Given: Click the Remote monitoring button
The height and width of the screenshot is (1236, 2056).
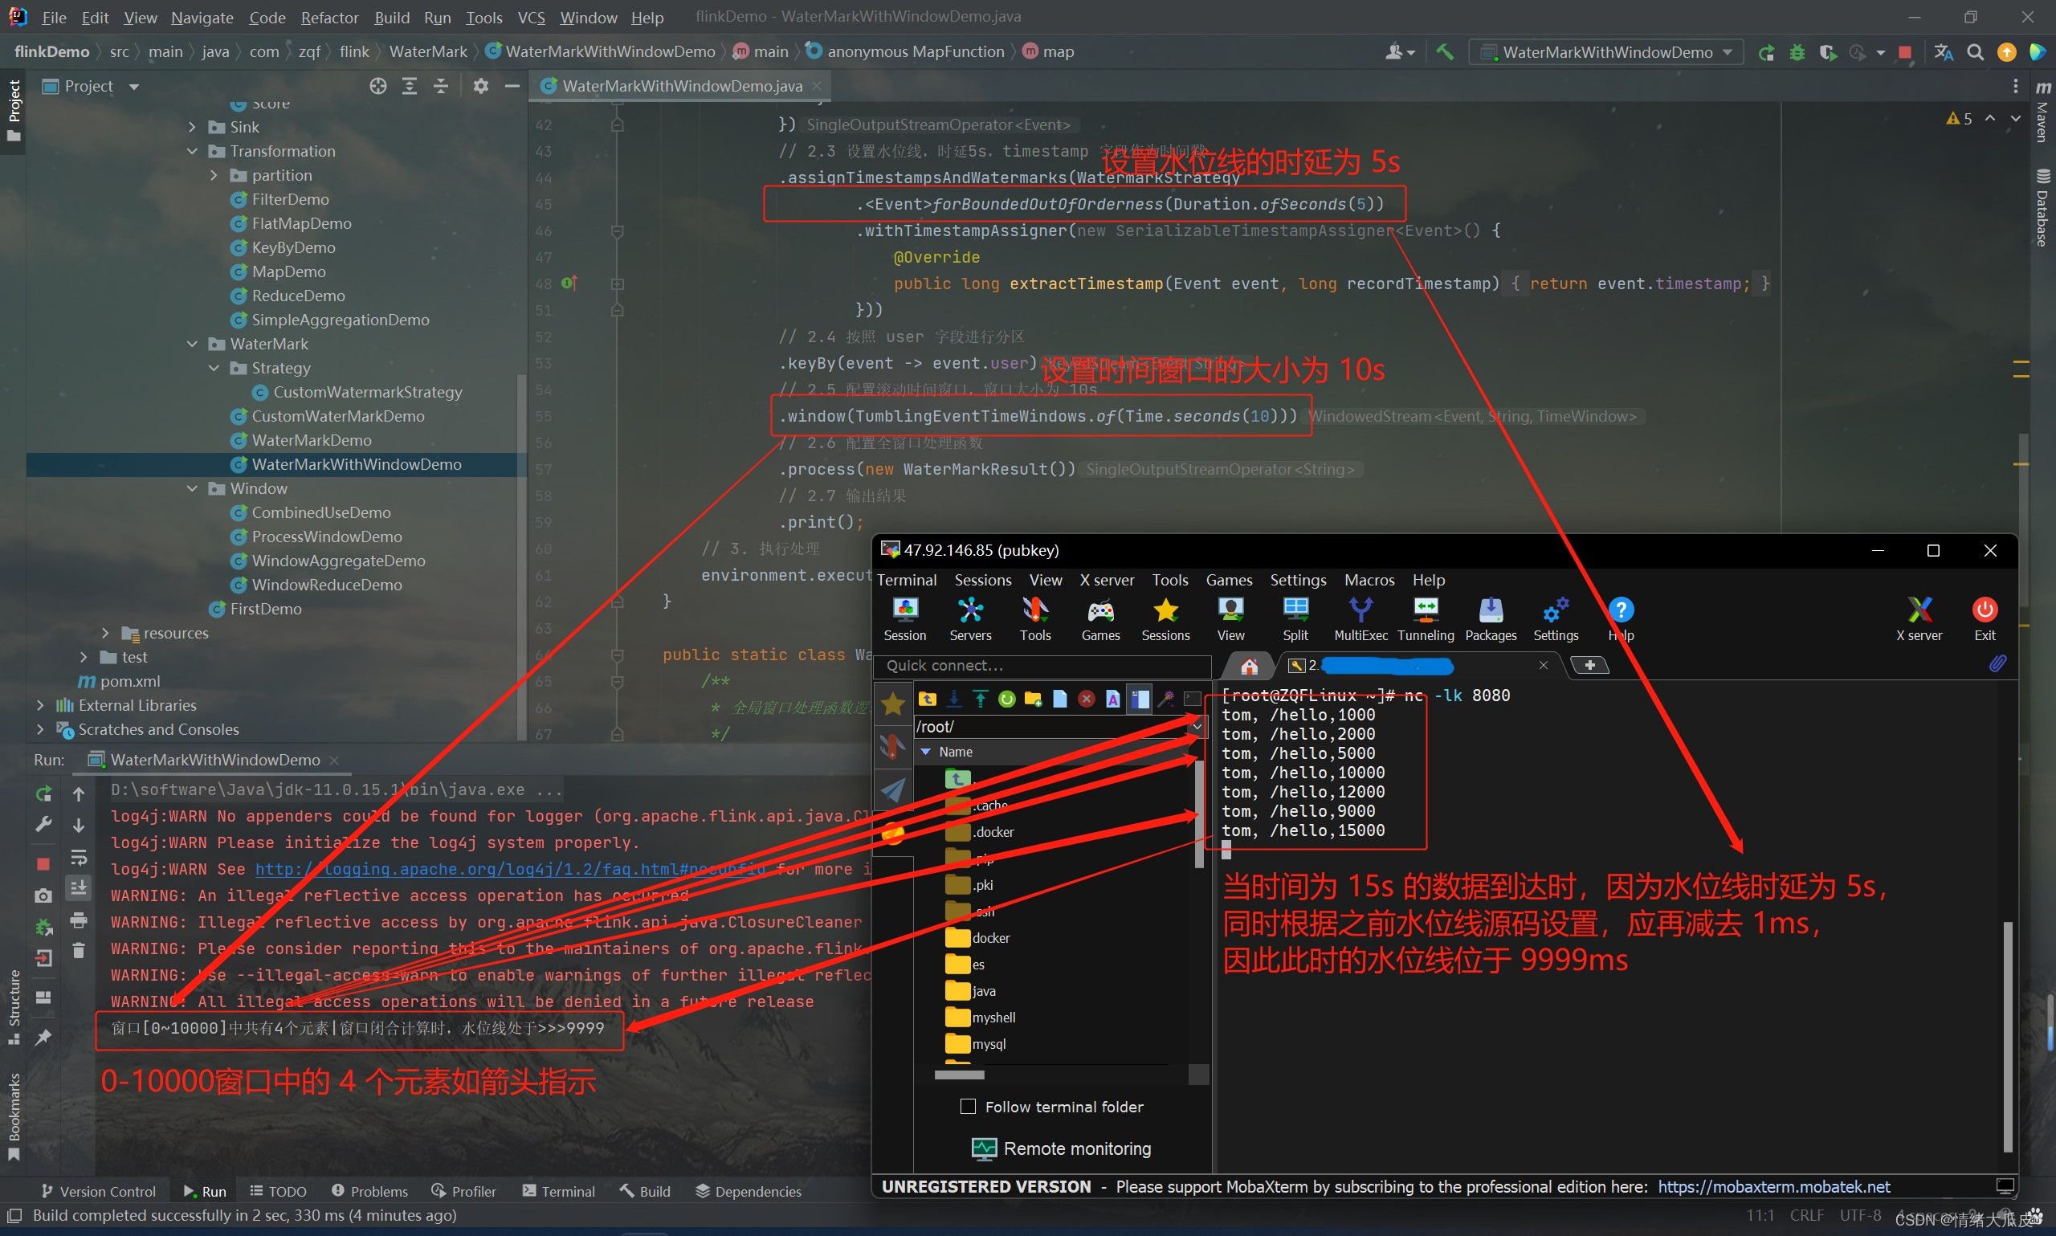Looking at the screenshot, I should tap(1062, 1148).
